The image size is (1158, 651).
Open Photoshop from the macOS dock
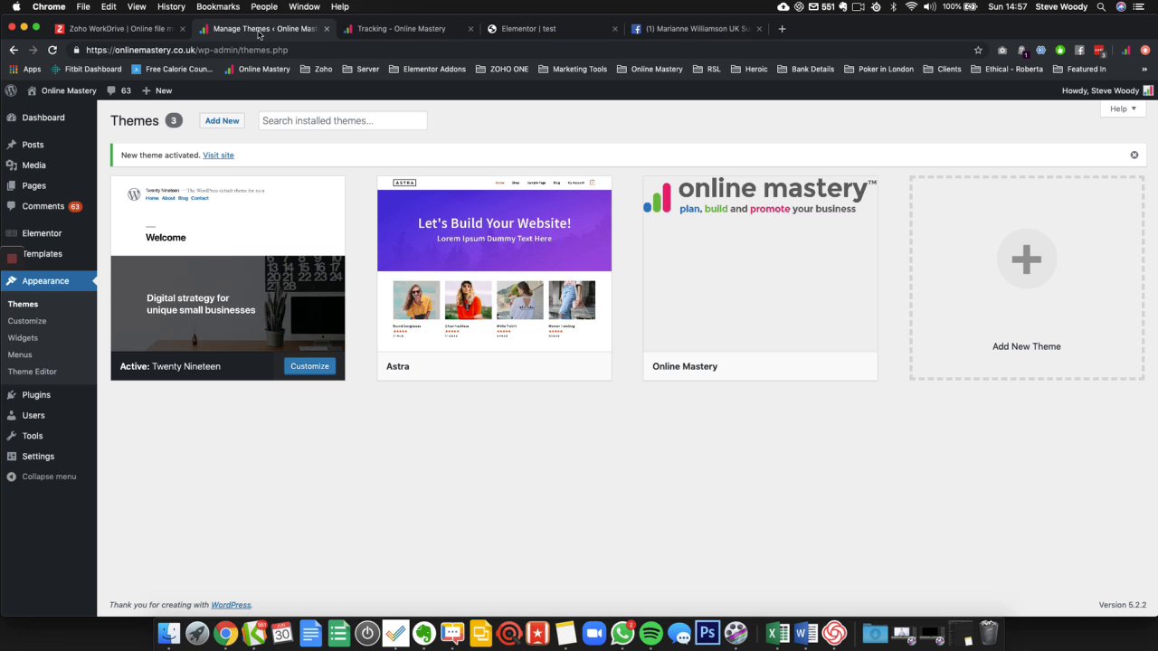tap(707, 633)
